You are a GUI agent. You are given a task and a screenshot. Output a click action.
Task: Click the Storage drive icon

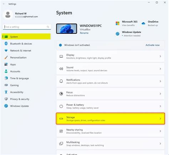click(x=61, y=119)
